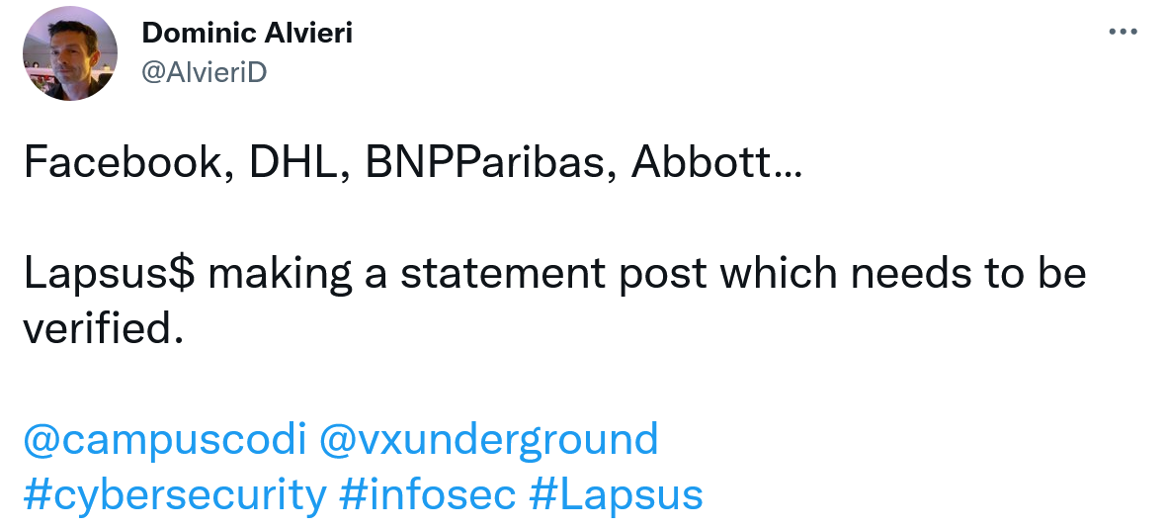
Task: Open the @campuscodi mention
Action: tap(164, 438)
